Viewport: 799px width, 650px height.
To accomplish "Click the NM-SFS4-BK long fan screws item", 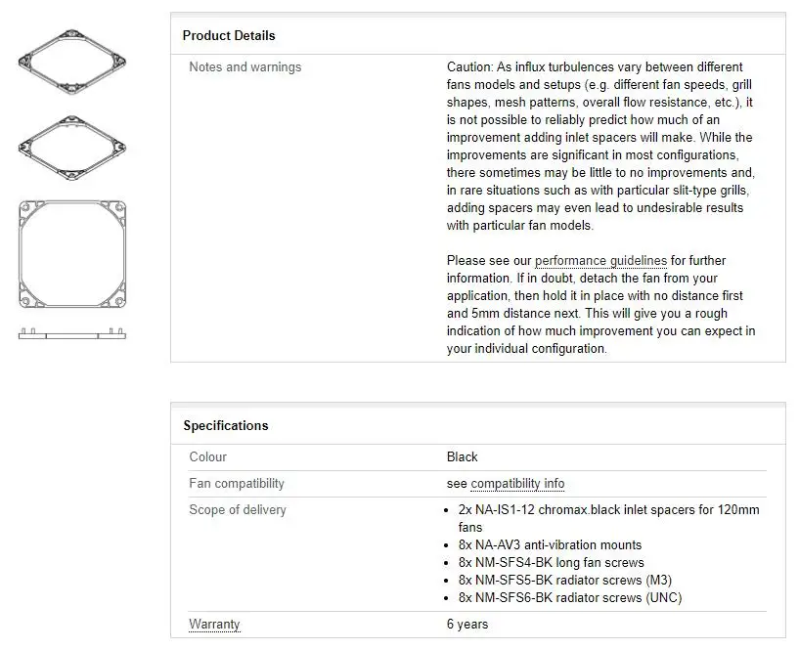I will pos(551,563).
